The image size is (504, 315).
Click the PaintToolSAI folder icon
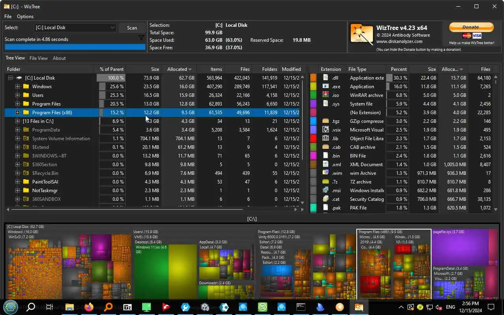(26, 182)
